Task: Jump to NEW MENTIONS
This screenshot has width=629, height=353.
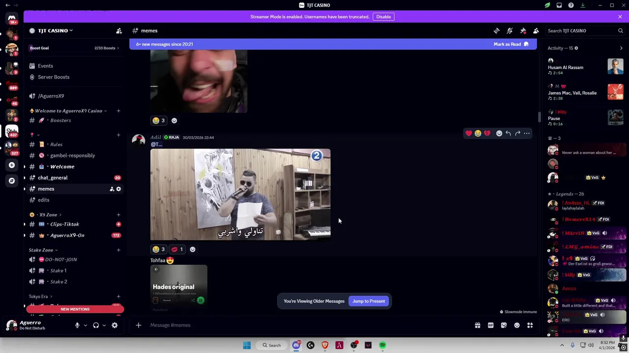Action: pyautogui.click(x=75, y=309)
